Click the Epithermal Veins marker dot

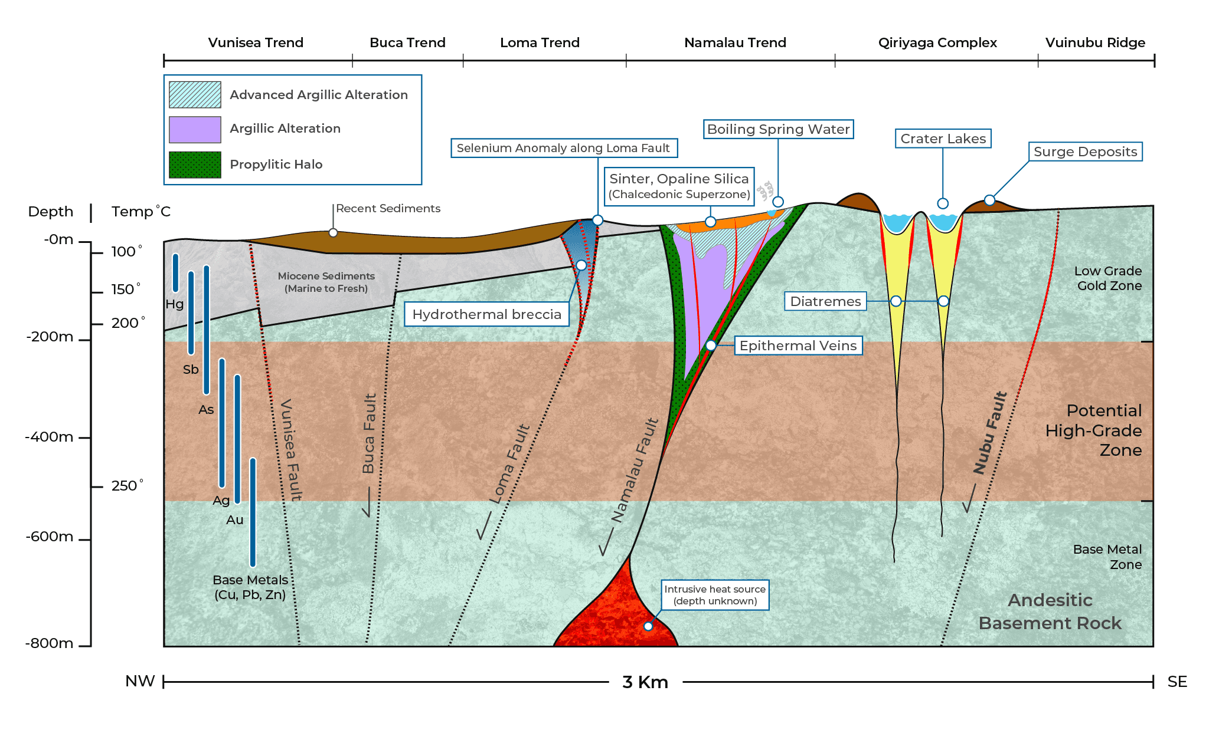(711, 346)
